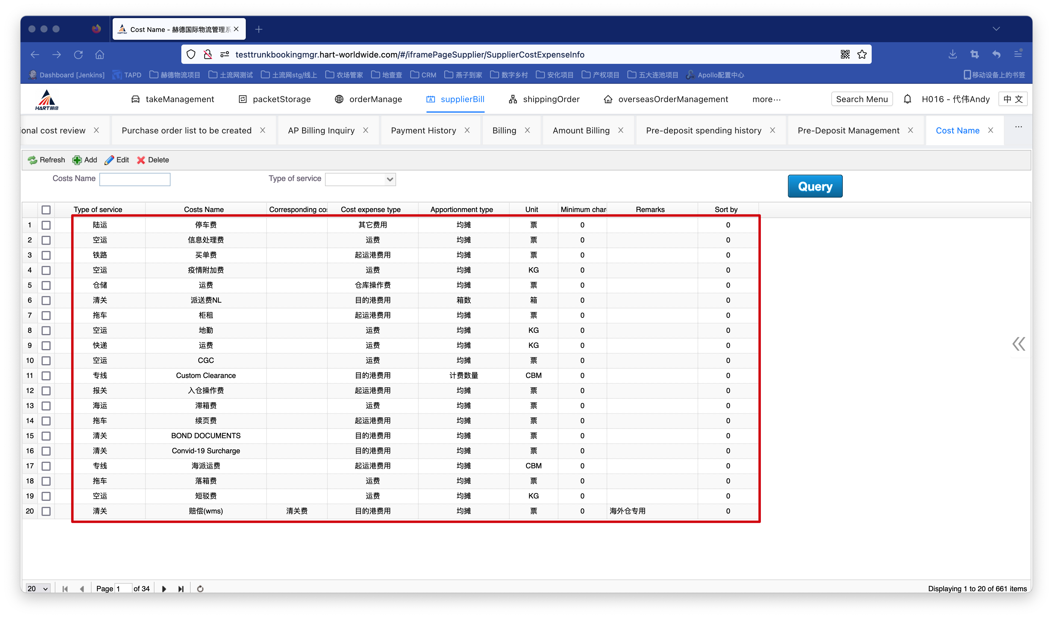Click the Edit pencil icon
Screen dimensions: 1053x618
109,160
